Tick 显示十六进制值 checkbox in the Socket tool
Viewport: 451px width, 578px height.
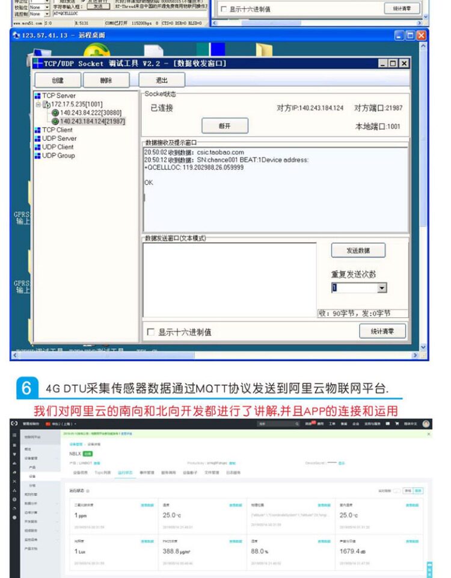(150, 332)
